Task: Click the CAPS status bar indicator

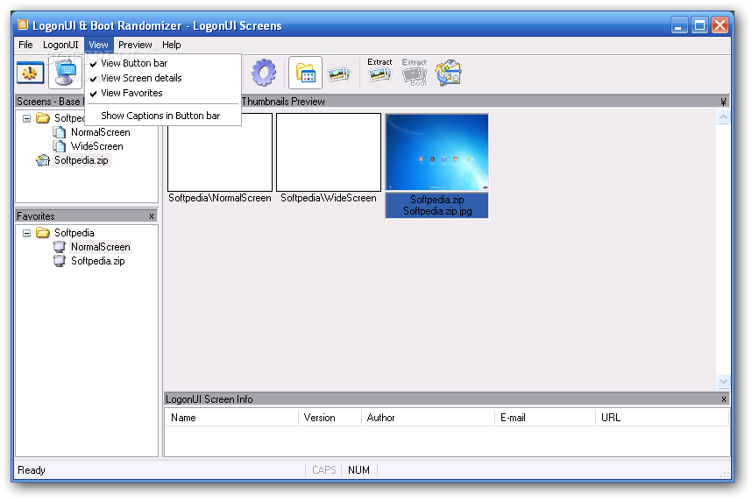Action: [323, 470]
